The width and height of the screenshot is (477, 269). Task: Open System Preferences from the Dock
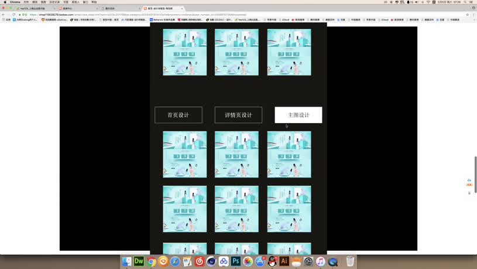[x=308, y=261]
